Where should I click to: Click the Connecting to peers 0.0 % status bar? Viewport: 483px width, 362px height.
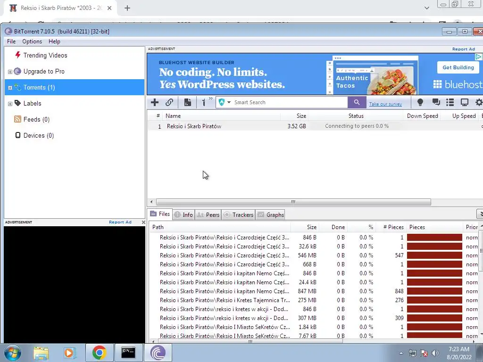357,126
